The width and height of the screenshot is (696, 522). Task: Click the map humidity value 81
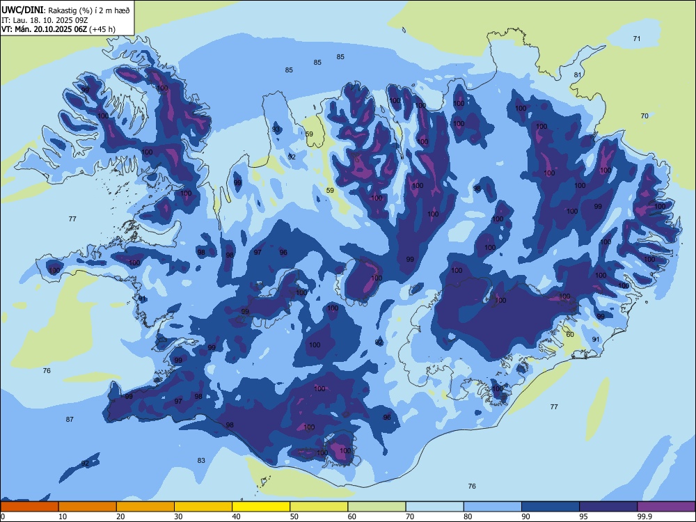pyautogui.click(x=578, y=74)
